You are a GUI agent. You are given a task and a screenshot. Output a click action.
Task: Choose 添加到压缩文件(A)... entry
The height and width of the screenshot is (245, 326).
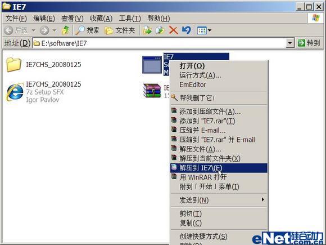point(219,112)
